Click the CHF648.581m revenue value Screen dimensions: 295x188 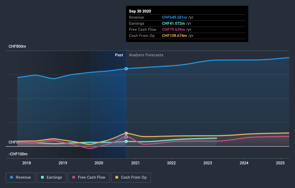pyautogui.click(x=175, y=17)
